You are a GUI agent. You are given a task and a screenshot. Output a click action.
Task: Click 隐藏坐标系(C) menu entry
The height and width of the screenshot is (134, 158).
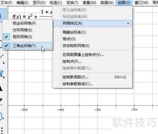92,32
